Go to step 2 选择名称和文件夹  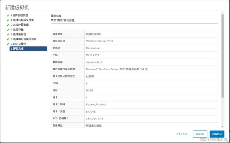22,20
